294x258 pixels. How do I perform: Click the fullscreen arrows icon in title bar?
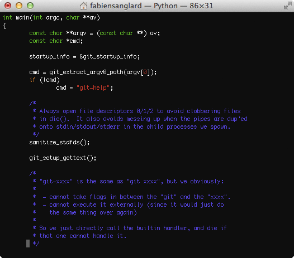click(288, 6)
